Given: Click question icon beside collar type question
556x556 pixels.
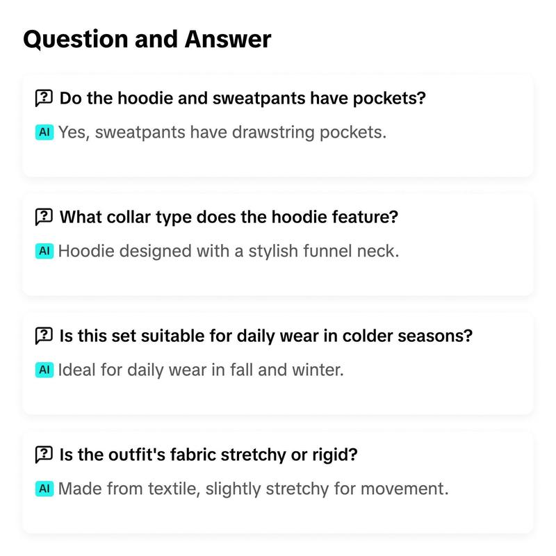Looking at the screenshot, I should pos(44,217).
